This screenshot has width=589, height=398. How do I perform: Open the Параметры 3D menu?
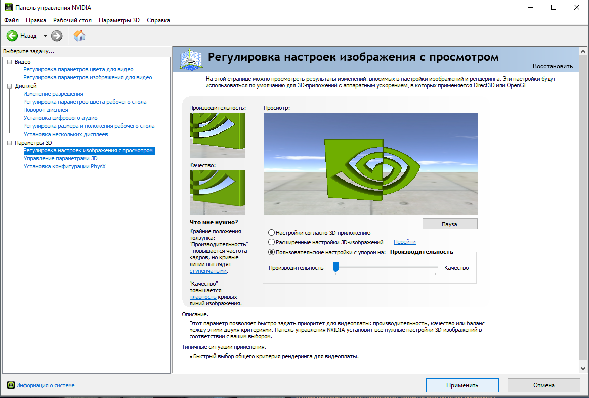pyautogui.click(x=119, y=20)
